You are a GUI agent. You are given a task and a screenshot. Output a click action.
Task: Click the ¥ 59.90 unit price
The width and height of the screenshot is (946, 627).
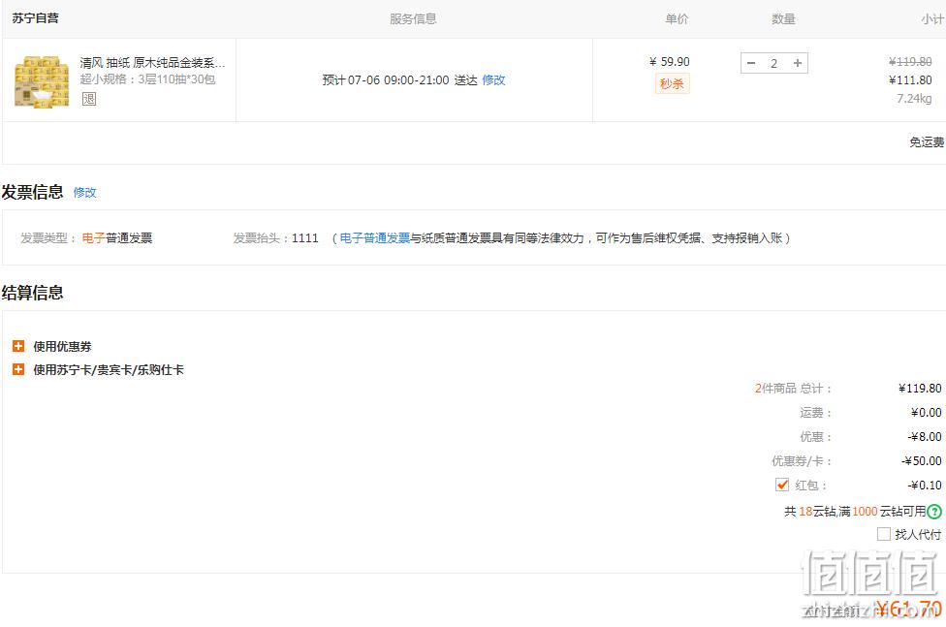[x=669, y=62]
